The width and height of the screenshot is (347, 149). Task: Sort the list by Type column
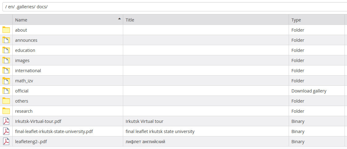pyautogui.click(x=296, y=20)
